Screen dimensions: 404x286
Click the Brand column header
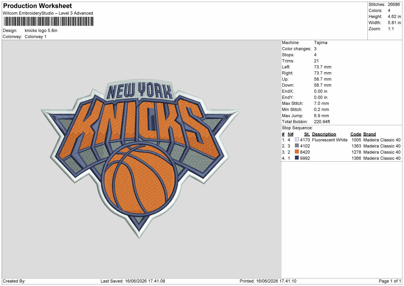coord(369,134)
